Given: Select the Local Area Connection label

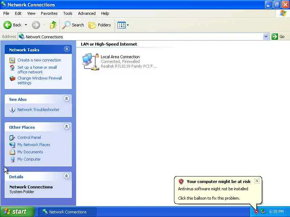Looking at the screenshot, I should [120, 57].
